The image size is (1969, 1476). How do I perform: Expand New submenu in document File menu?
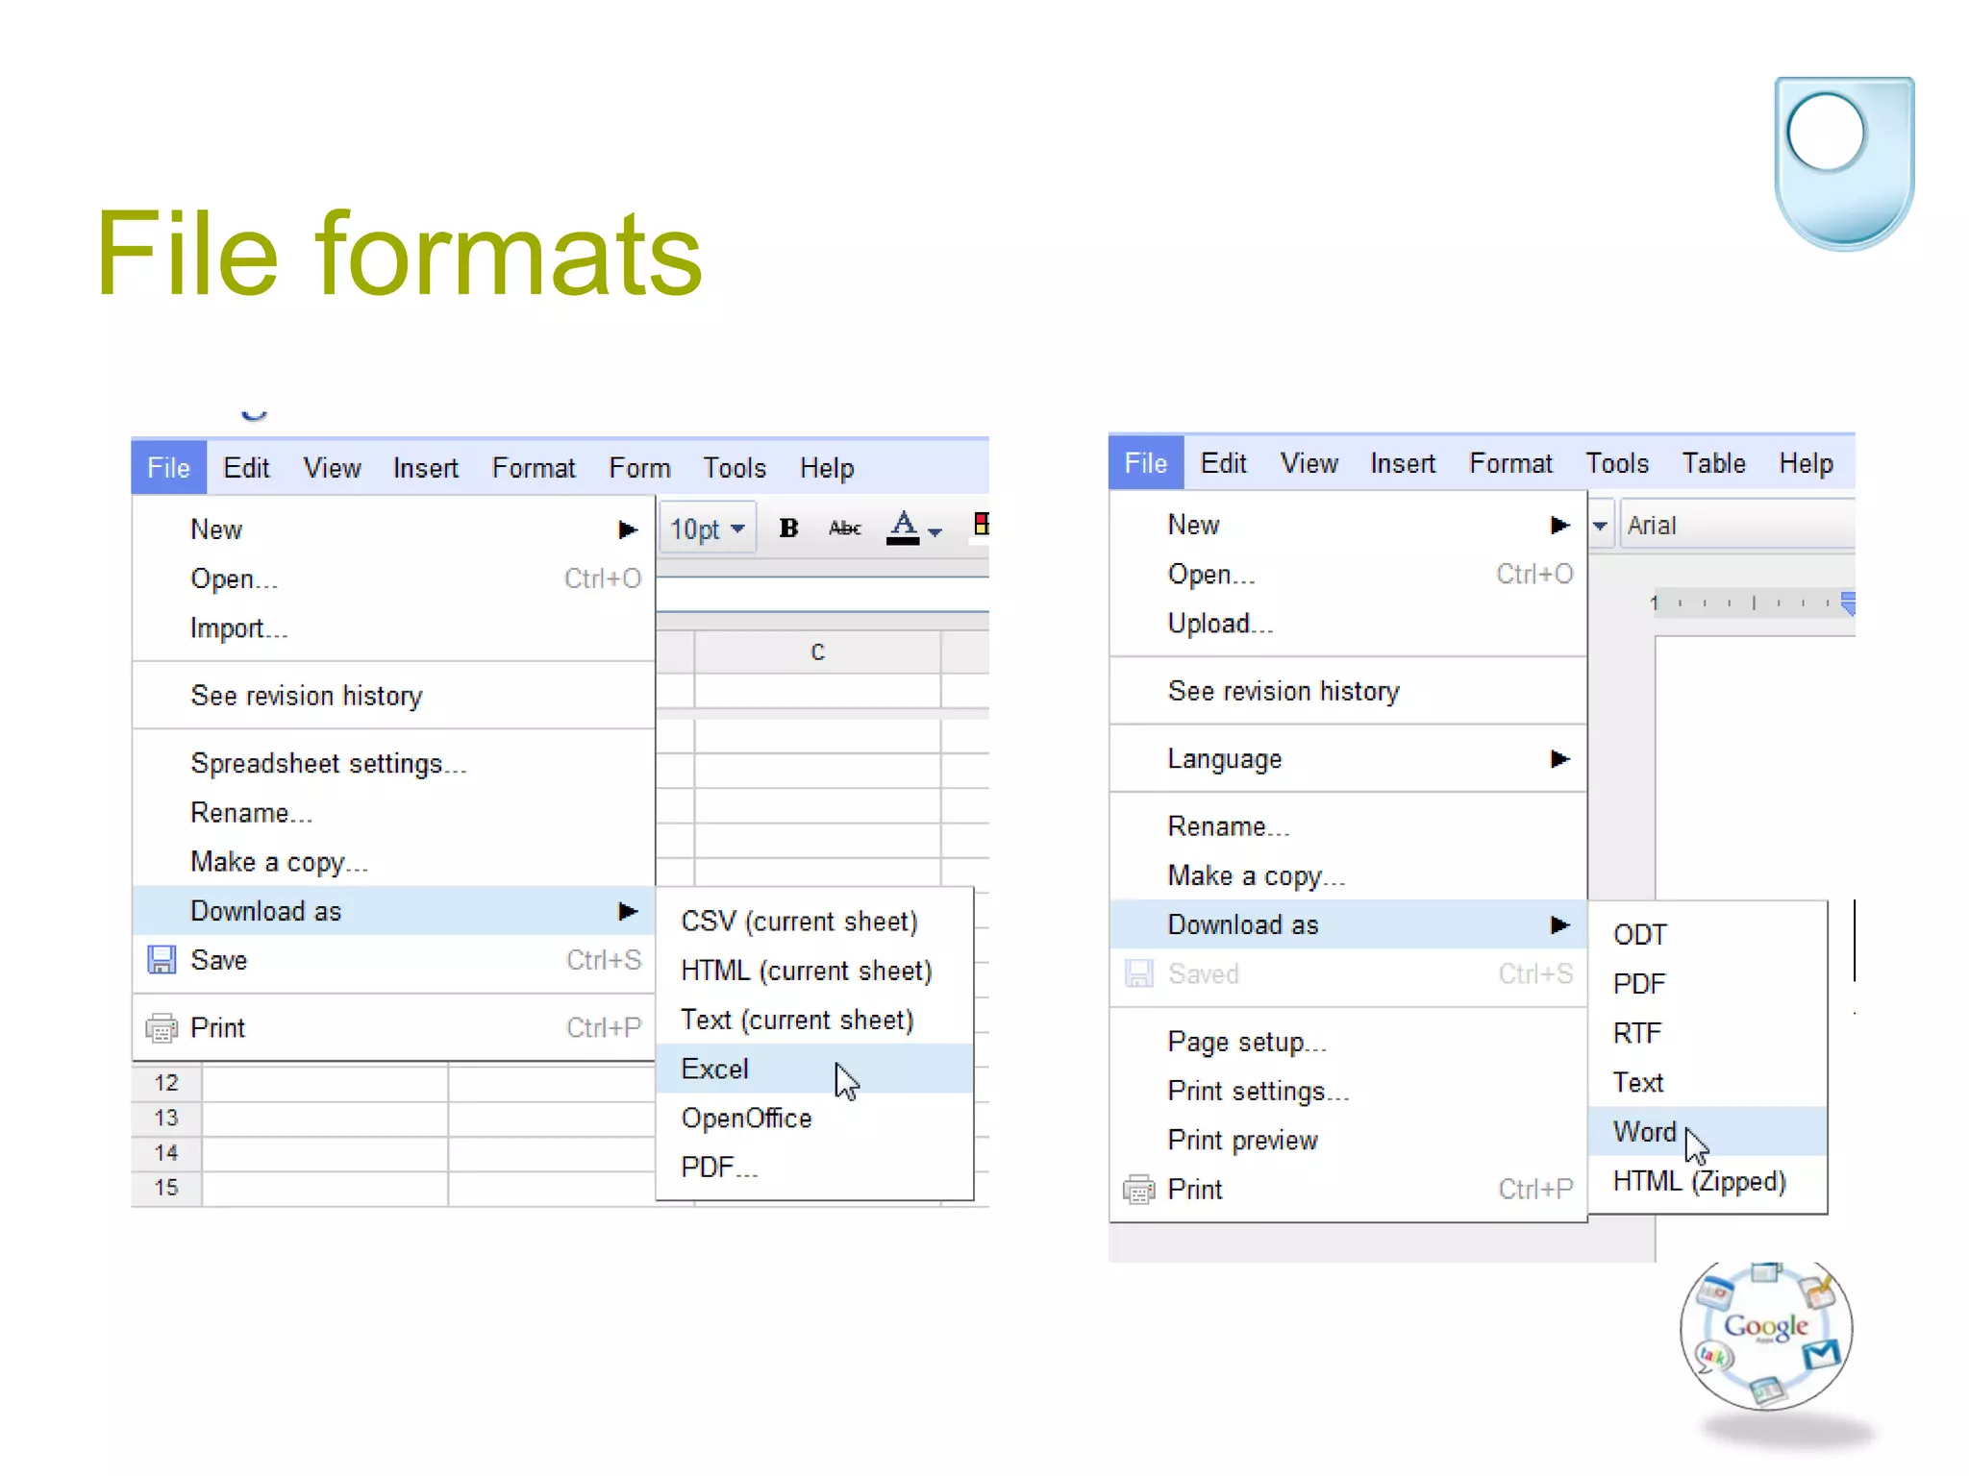pos(1559,525)
